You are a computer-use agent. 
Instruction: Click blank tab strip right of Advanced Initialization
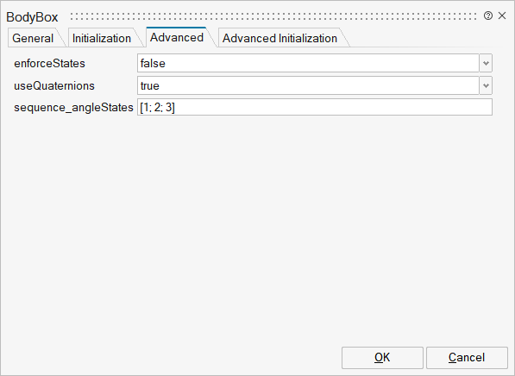coord(427,38)
